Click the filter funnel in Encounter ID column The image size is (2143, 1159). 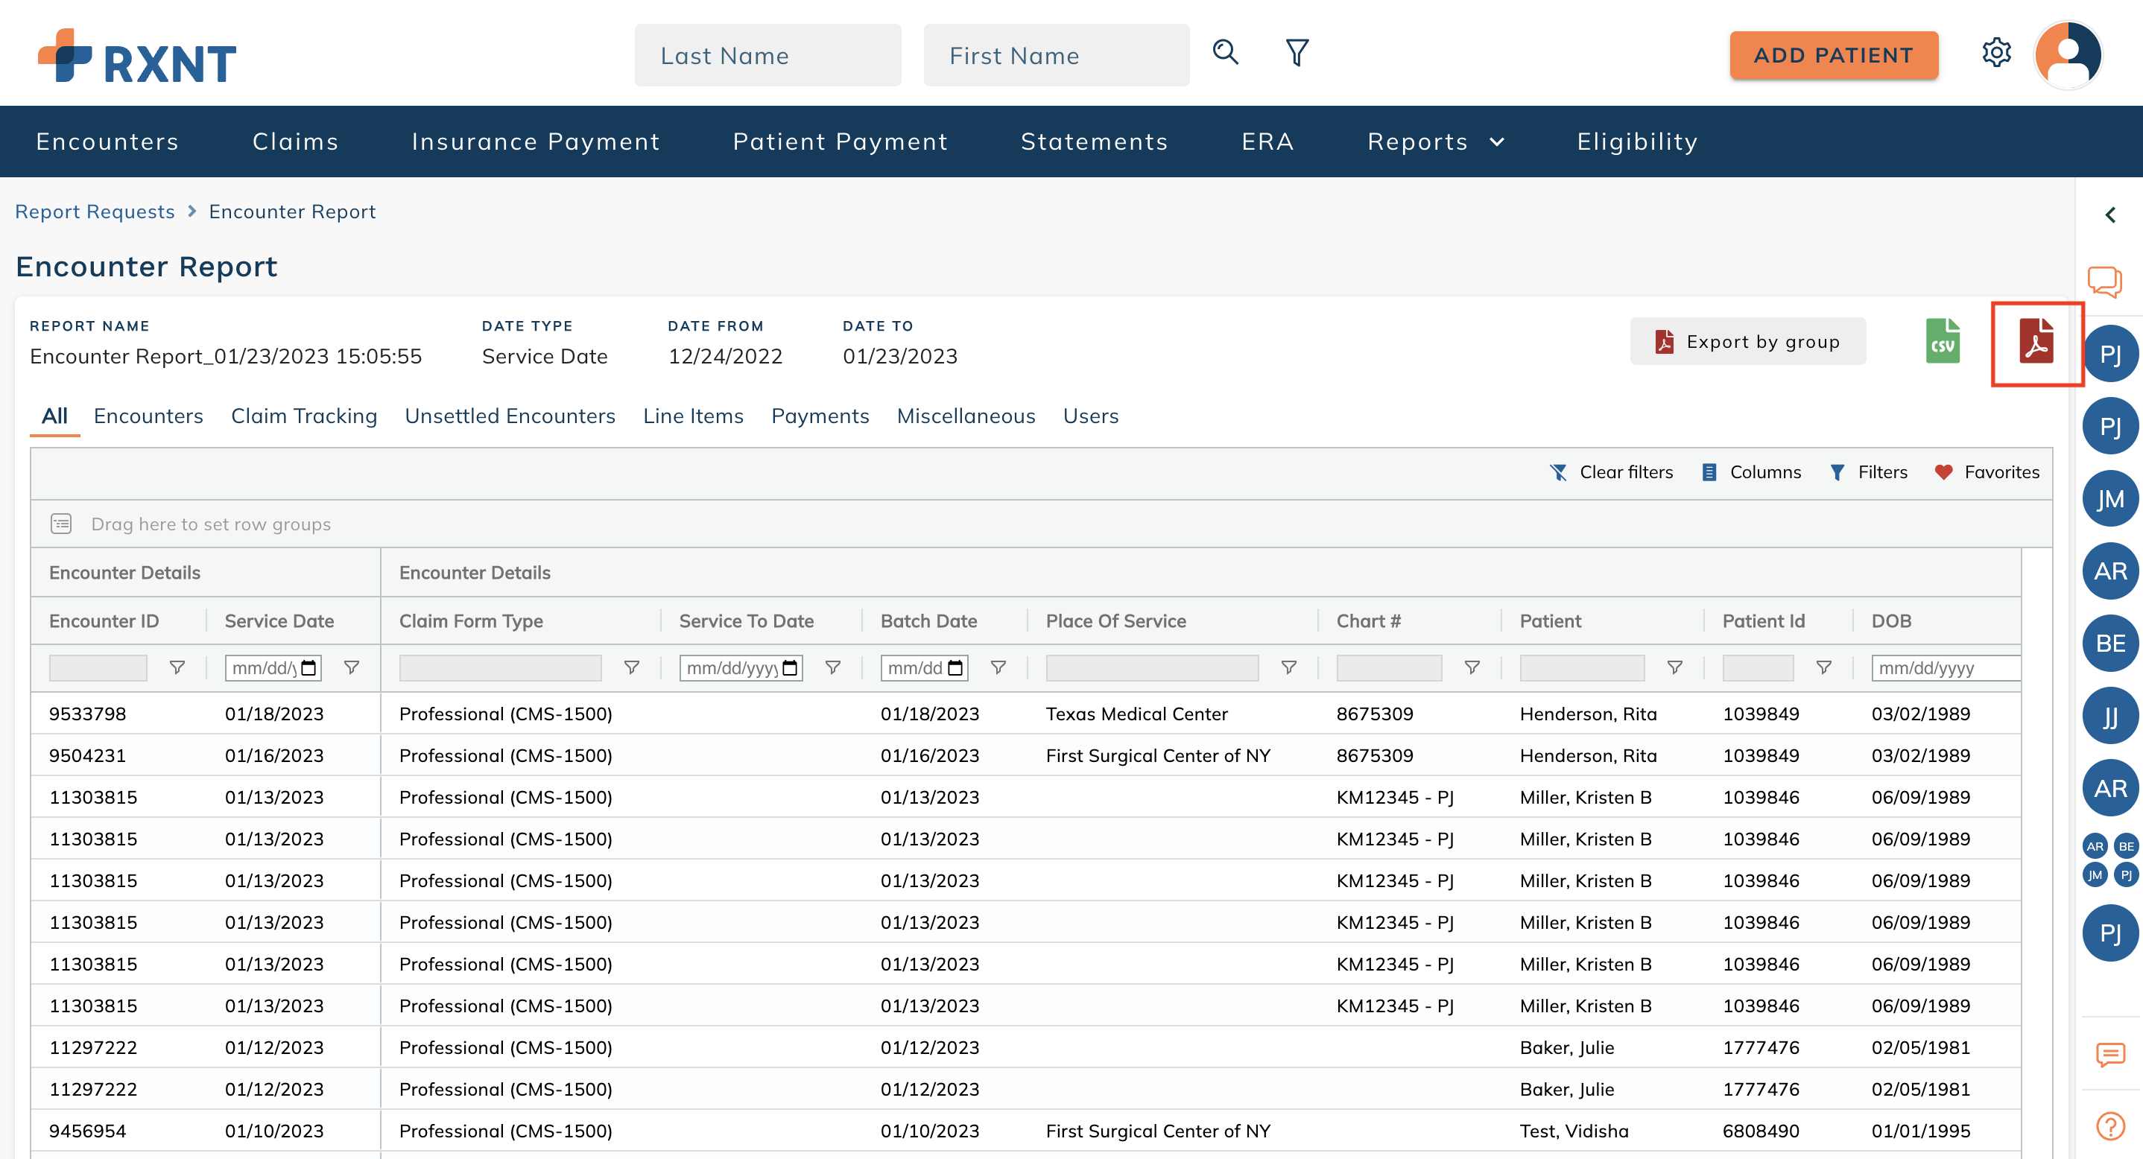click(177, 667)
